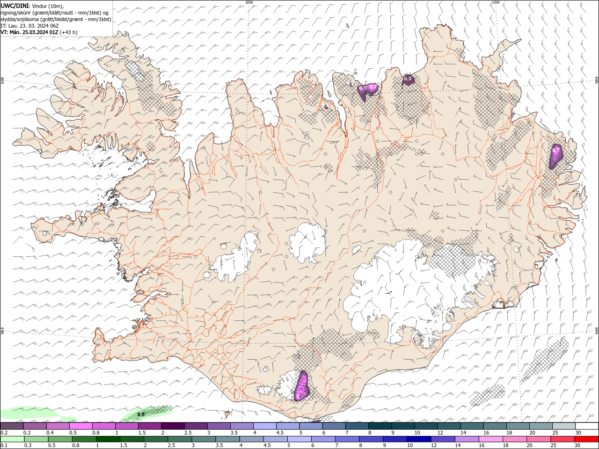Select the light lavender 4 swatch in snow legend
The image size is (599, 449).
click(x=264, y=426)
